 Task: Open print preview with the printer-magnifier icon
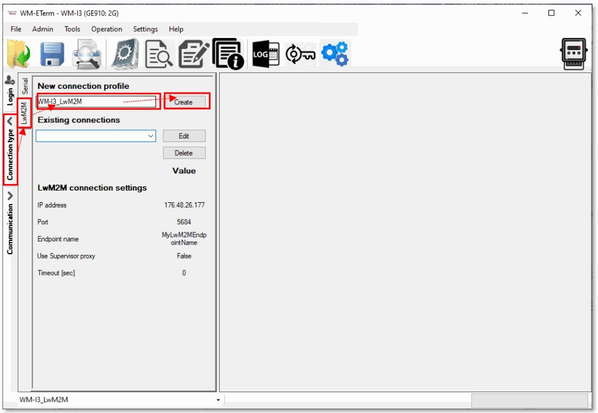(x=87, y=53)
